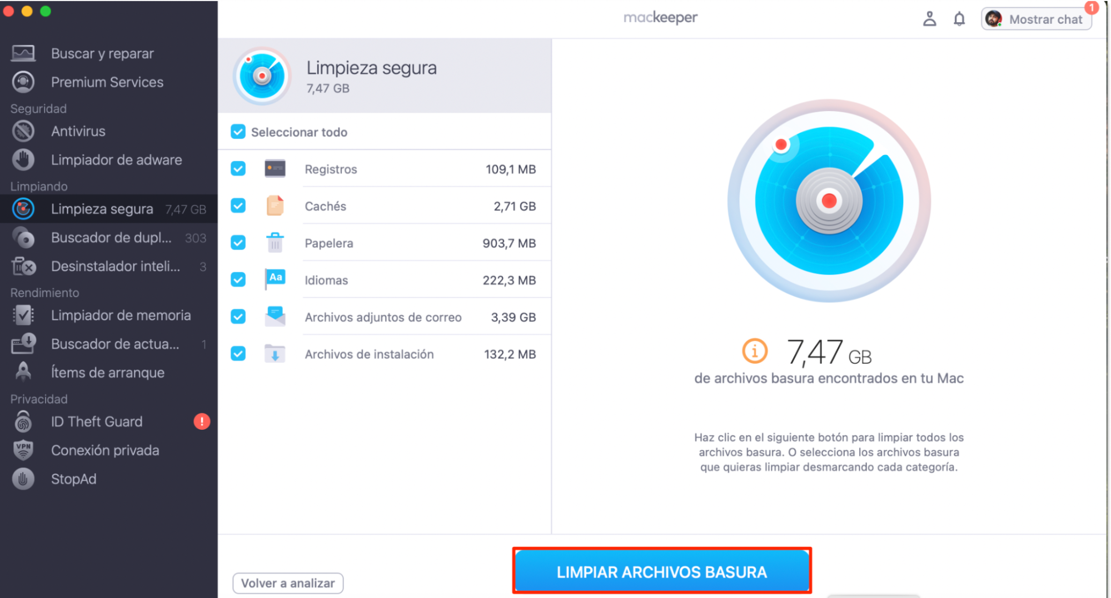The image size is (1111, 598).
Task: Click the Premium Services headset icon
Action: pyautogui.click(x=23, y=82)
